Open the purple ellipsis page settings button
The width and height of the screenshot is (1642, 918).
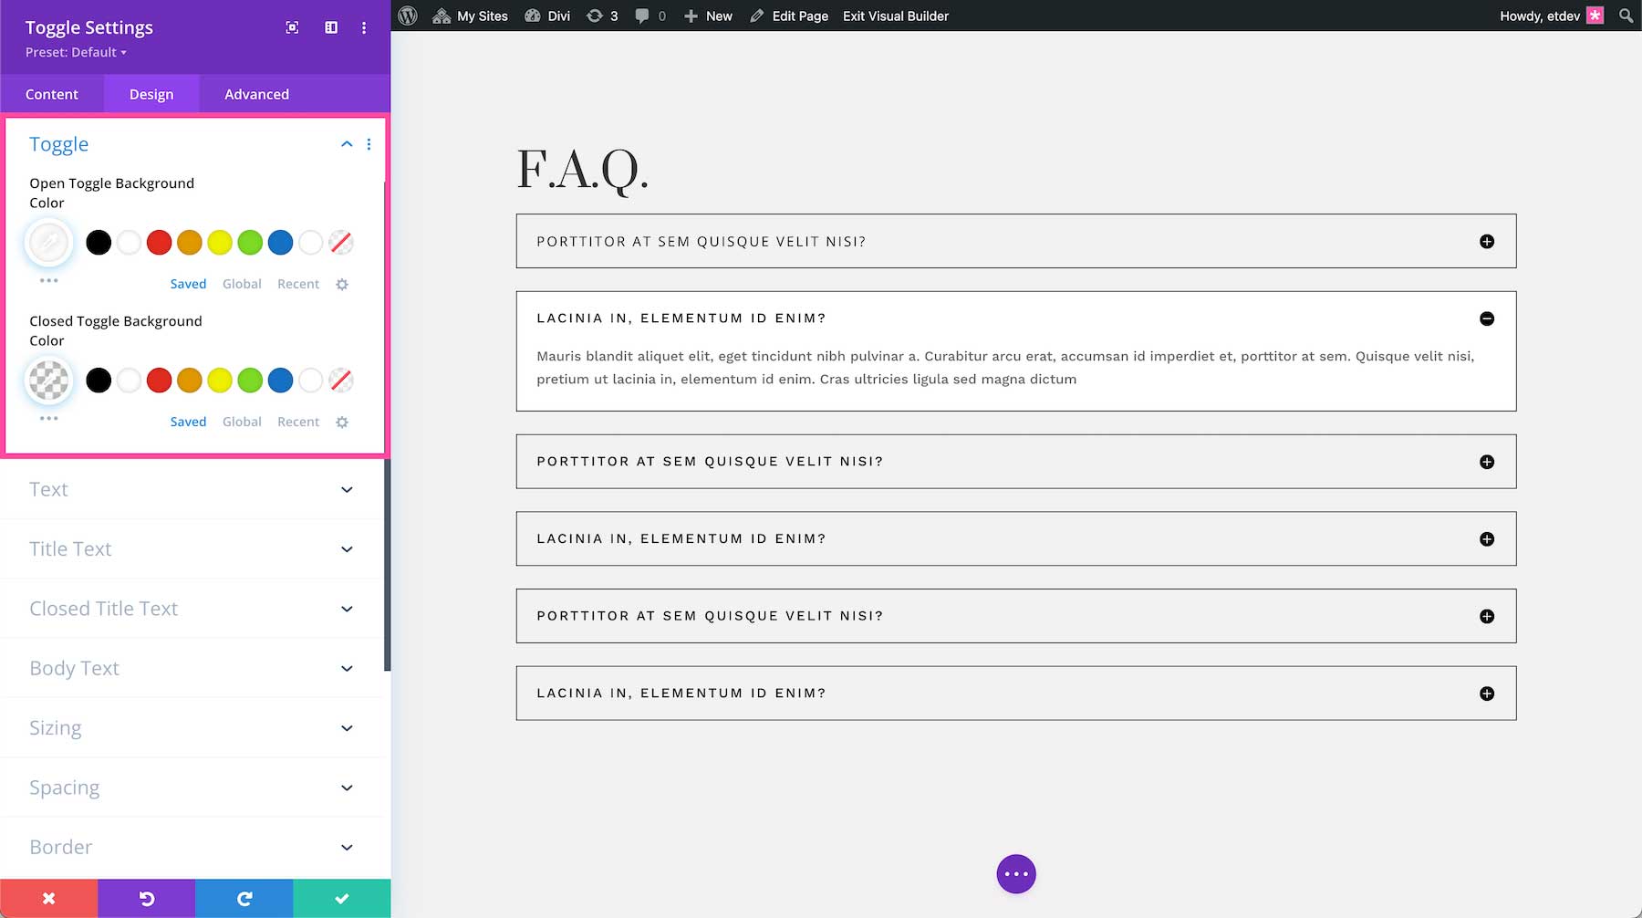[x=1015, y=873]
